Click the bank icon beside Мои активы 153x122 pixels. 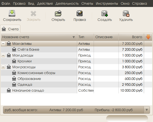pyautogui.click(x=9, y=43)
